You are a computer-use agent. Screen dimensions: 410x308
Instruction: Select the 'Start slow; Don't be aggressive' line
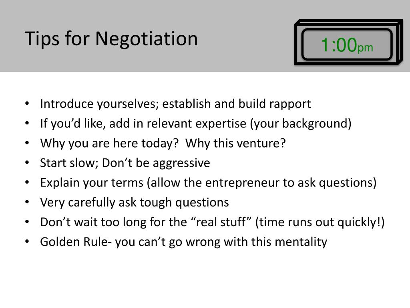pyautogui.click(x=125, y=163)
